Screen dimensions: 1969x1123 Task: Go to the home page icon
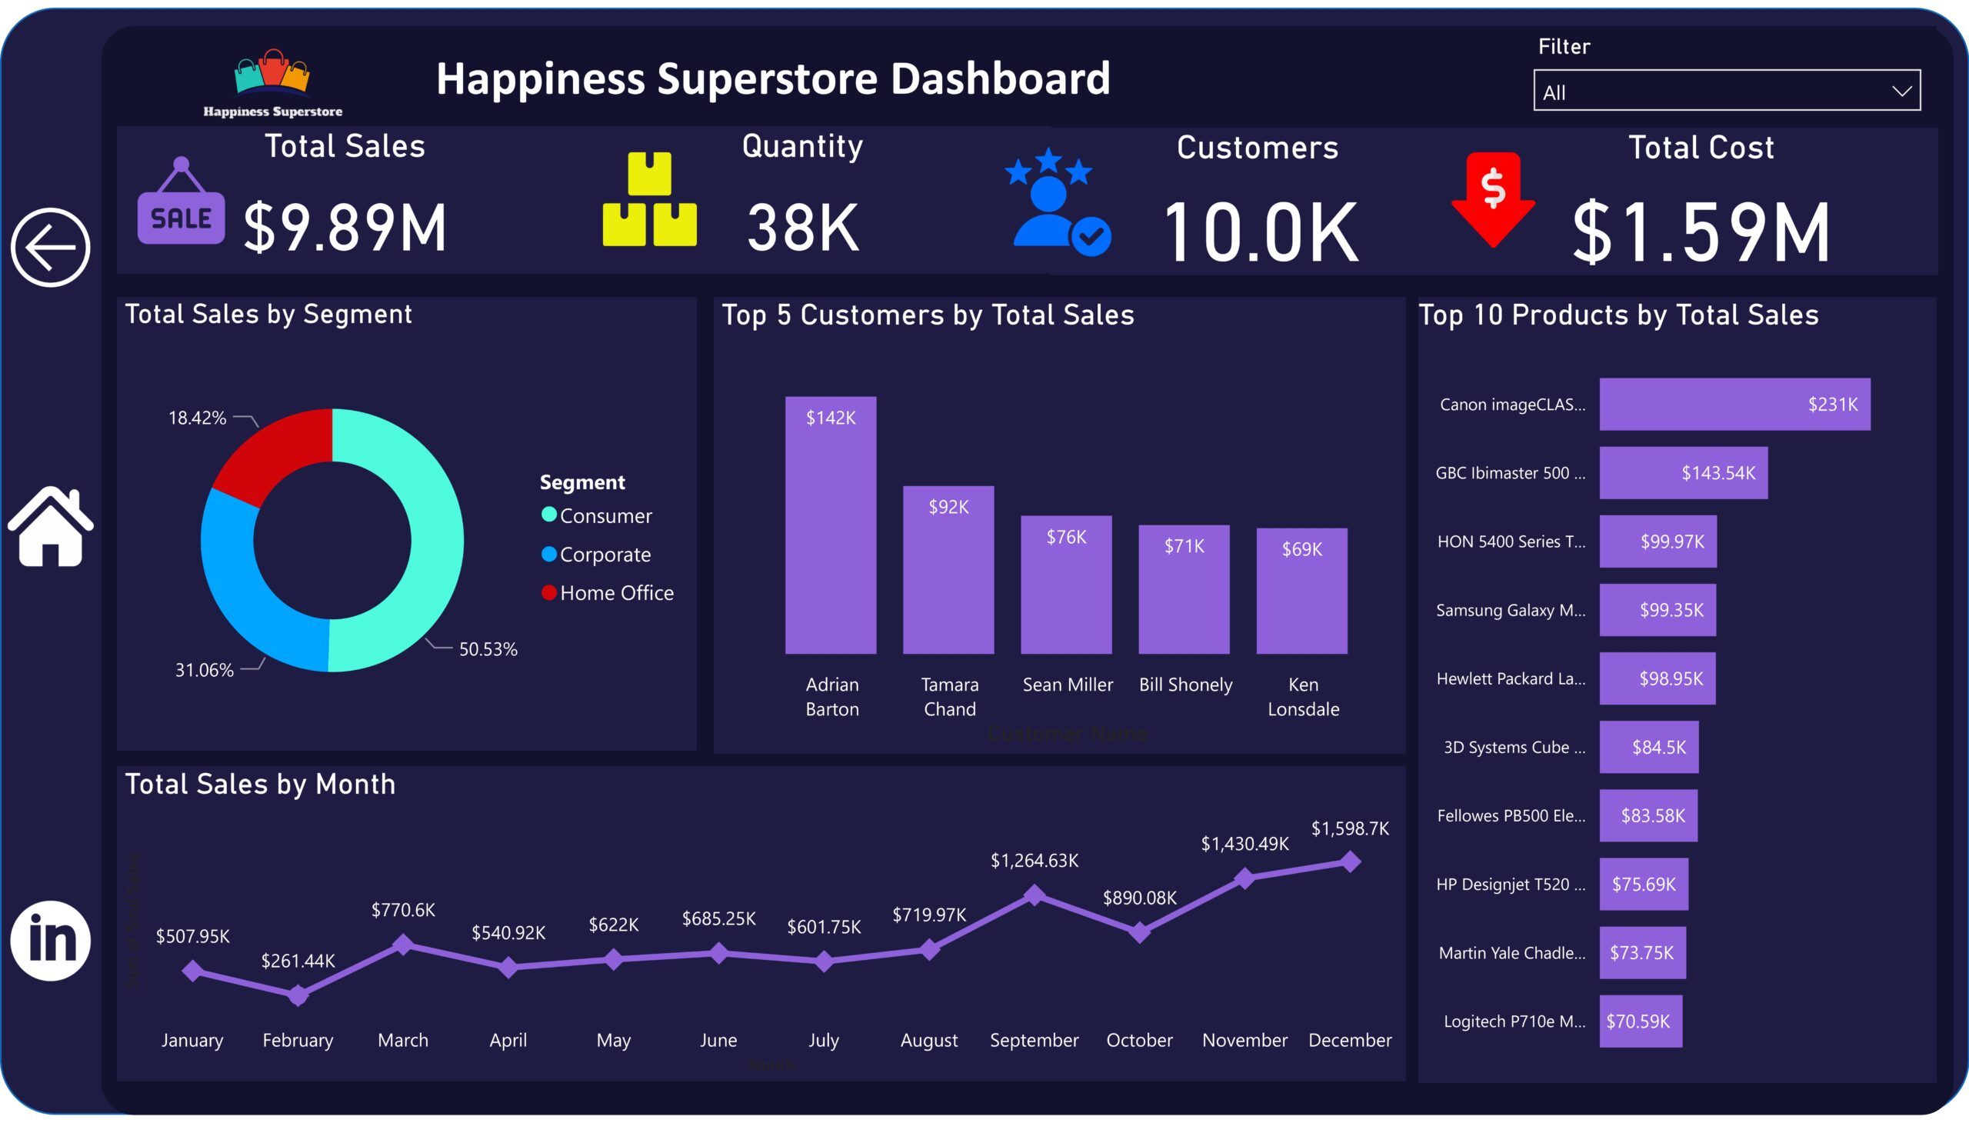point(50,527)
